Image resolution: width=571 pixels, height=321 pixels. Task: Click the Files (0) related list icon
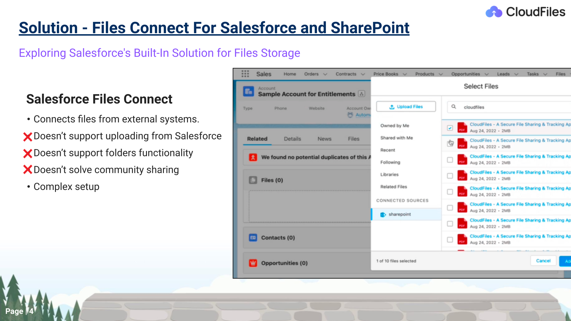(253, 180)
